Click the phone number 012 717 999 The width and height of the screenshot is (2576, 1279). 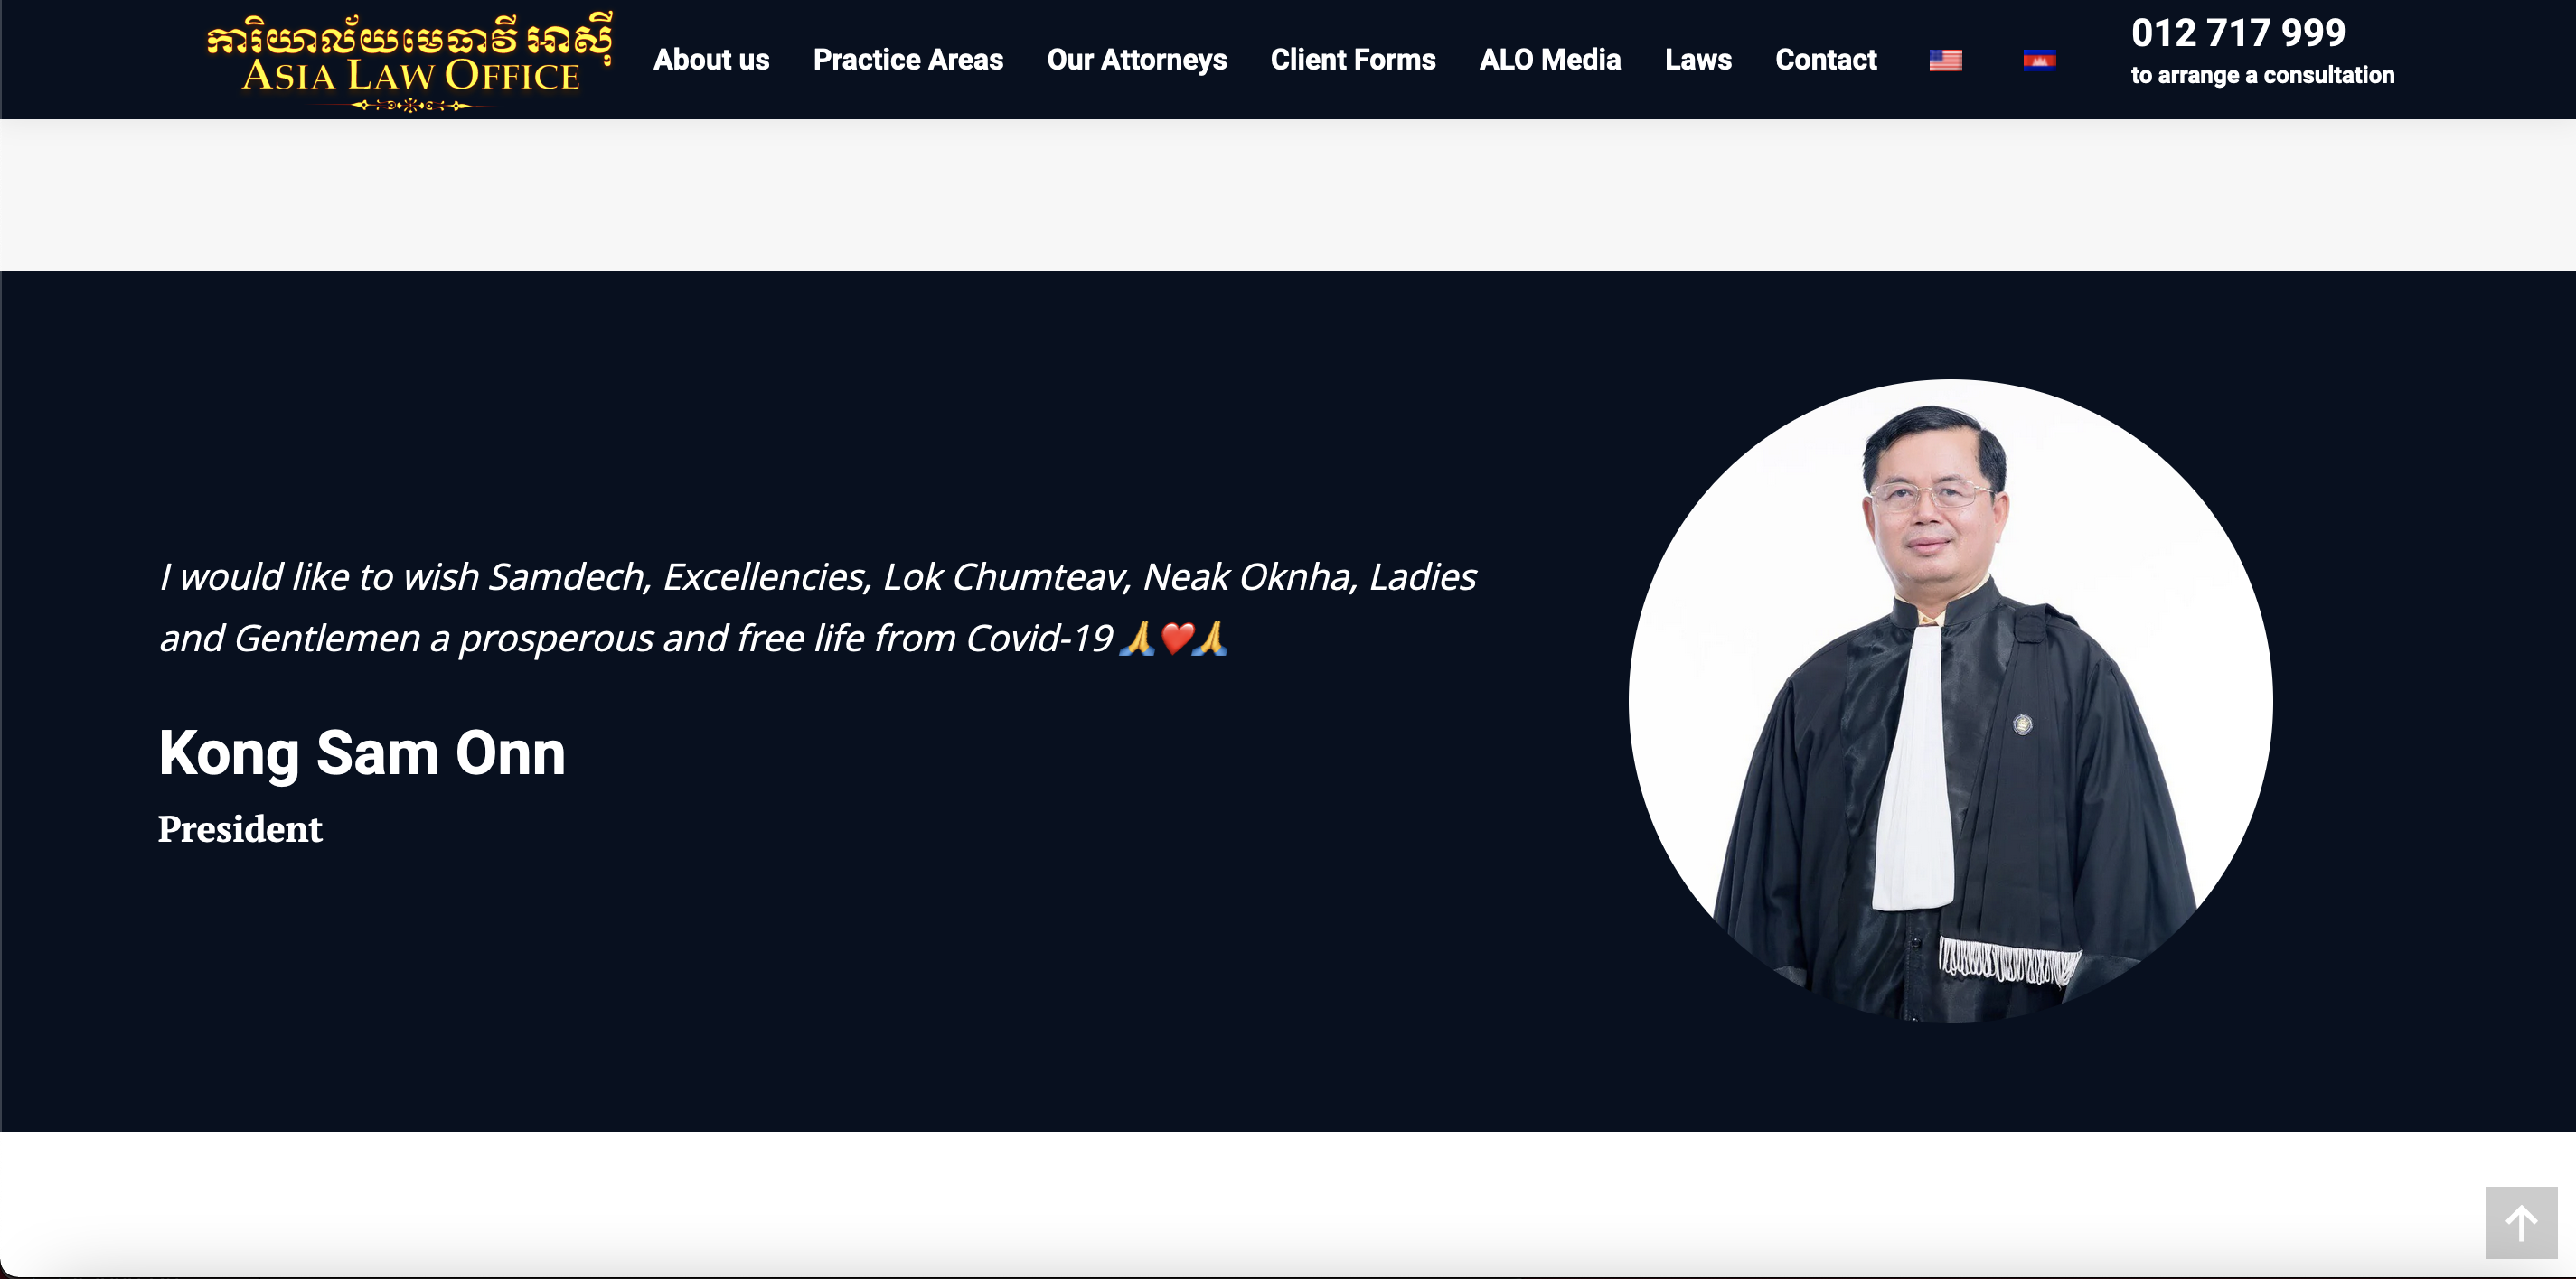point(2238,33)
